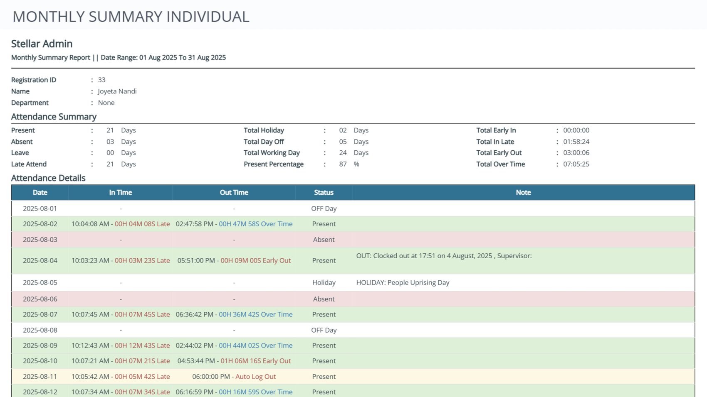
Task: Click the 10:04:08 AM in time entry
Action: (121, 224)
